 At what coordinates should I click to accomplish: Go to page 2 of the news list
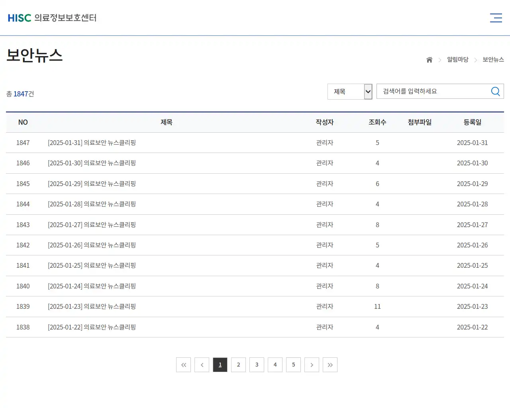point(238,365)
